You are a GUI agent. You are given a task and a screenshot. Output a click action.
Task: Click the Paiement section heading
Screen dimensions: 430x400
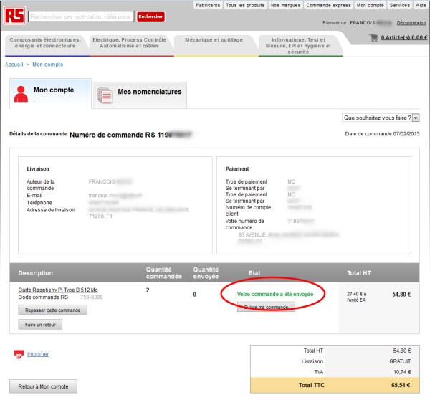tap(237, 169)
